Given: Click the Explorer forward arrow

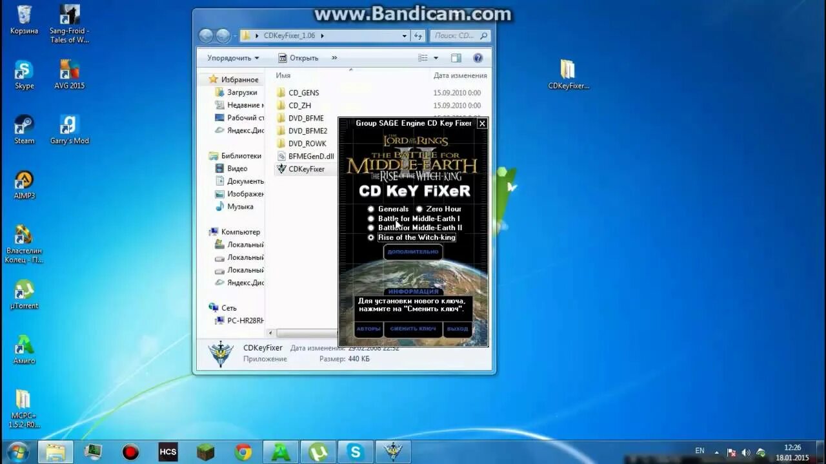Looking at the screenshot, I should pos(223,35).
